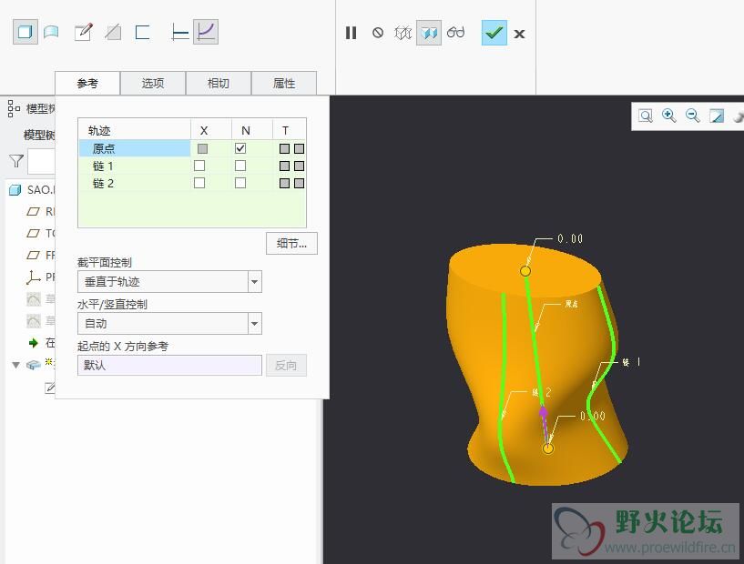
Task: Select the third datum plane in model tree
Action: (33, 255)
